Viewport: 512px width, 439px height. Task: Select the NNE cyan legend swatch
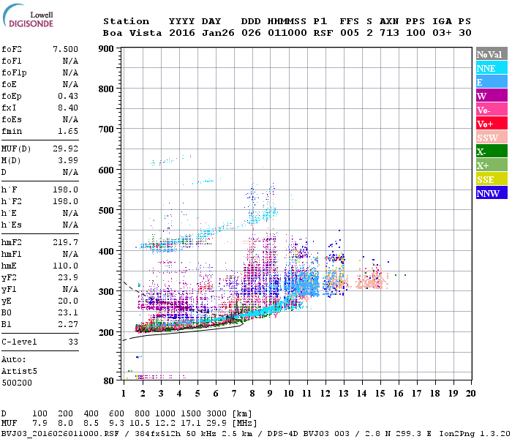(x=492, y=68)
